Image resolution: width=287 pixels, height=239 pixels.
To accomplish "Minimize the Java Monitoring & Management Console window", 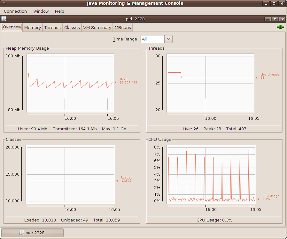I will (266, 4).
